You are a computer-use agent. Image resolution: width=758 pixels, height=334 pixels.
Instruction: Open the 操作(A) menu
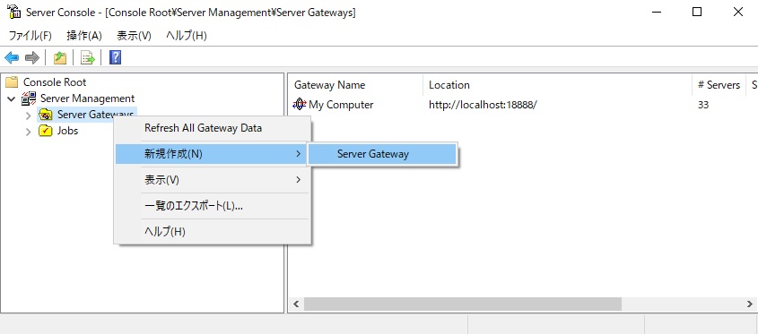pos(84,36)
